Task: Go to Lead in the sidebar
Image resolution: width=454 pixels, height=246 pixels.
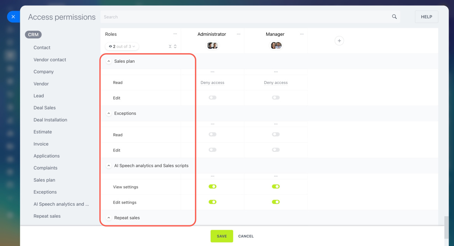Action: point(39,96)
